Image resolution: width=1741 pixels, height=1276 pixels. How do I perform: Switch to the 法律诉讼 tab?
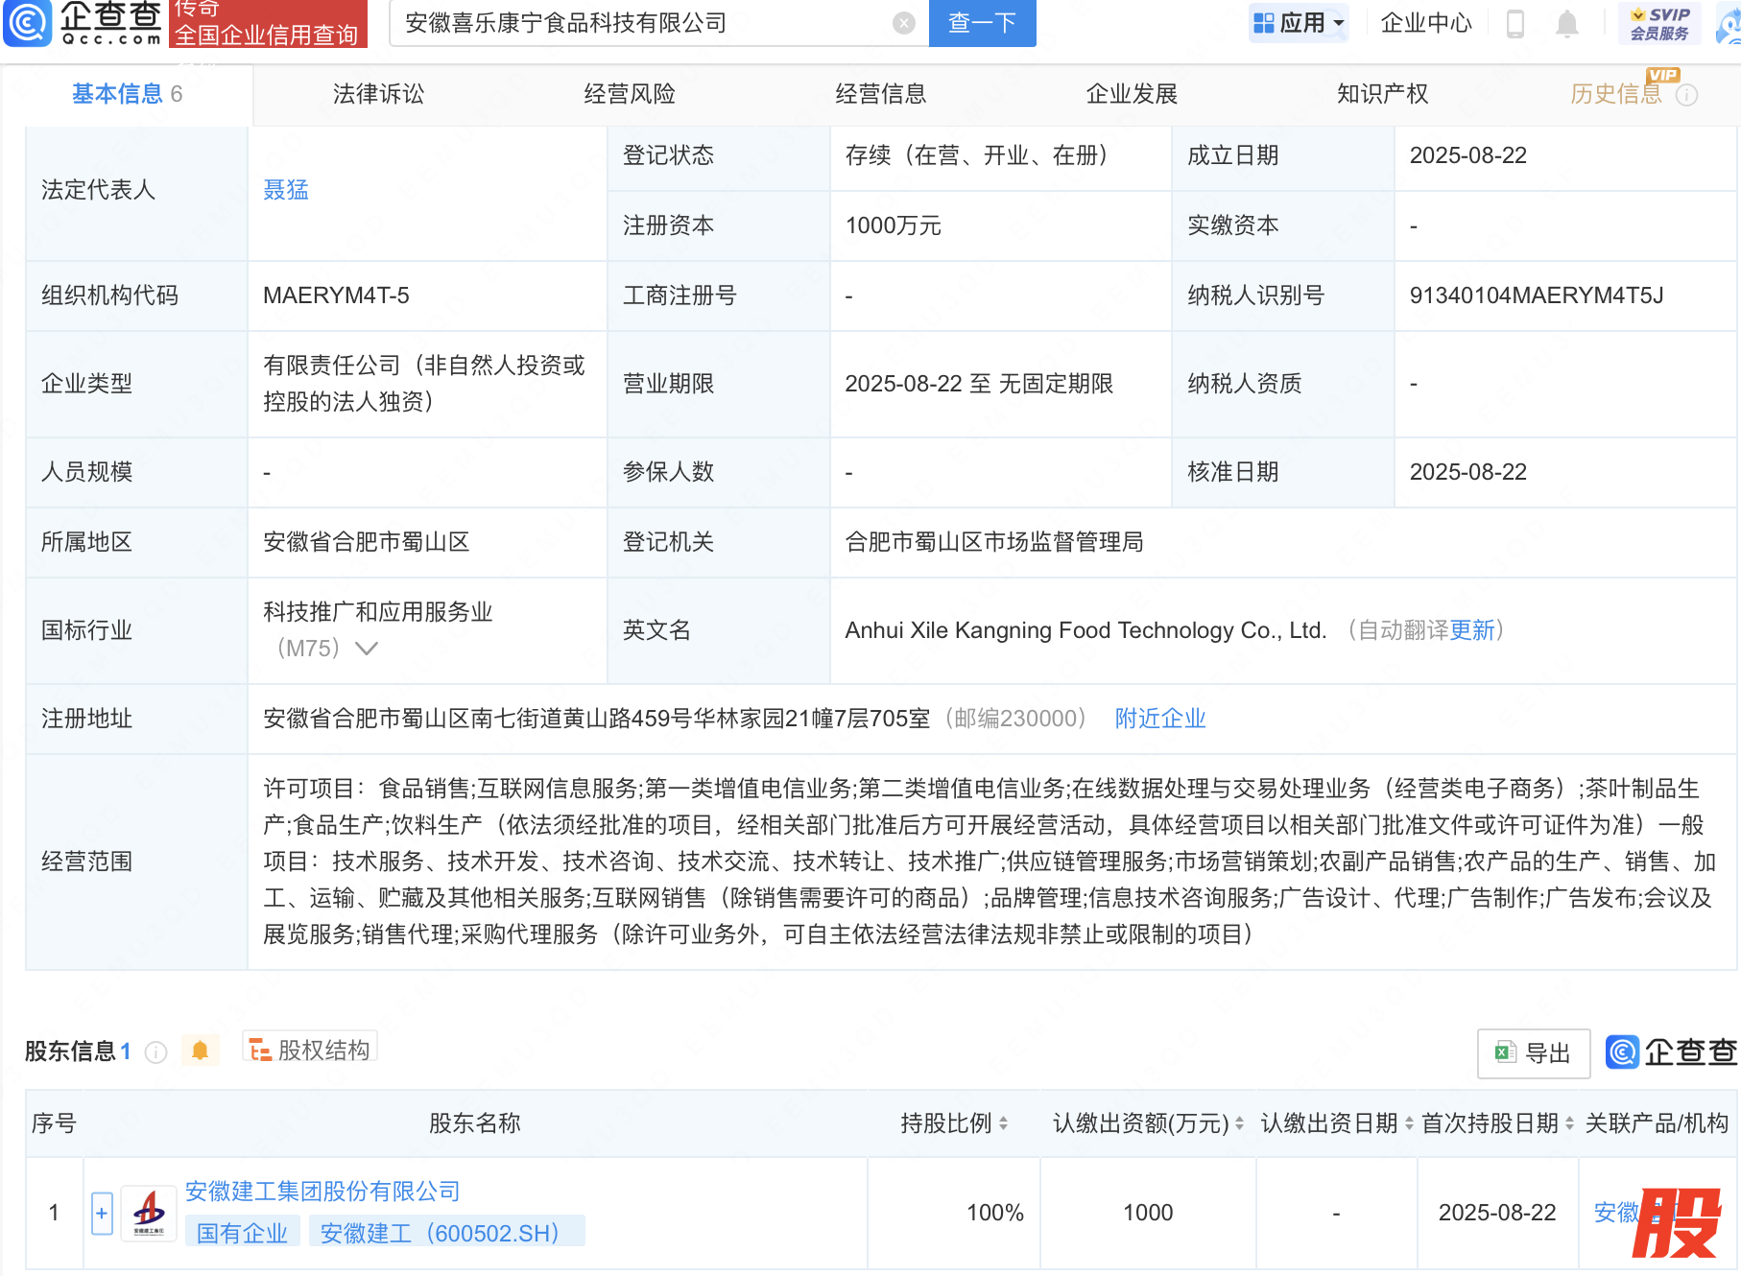click(x=378, y=94)
